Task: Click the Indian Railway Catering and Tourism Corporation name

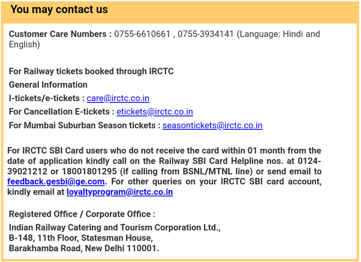Action: [115, 227]
